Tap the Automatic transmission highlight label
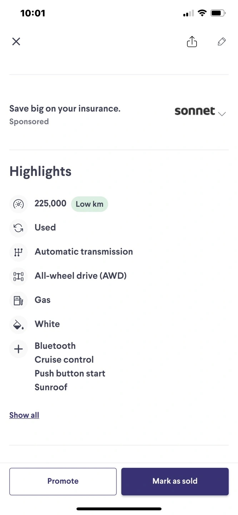 [x=84, y=252]
